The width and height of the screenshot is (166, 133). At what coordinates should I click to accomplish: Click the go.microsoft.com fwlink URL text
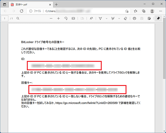pyautogui.click(x=86, y=103)
